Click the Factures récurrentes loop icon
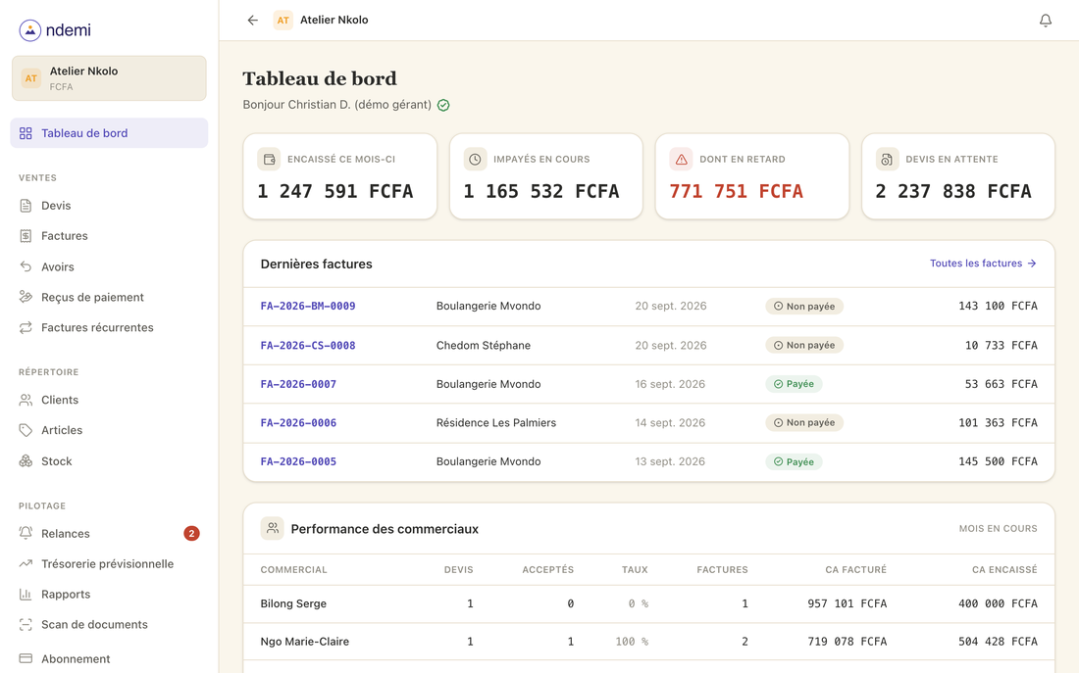Viewport: 1079px width, 673px height. click(x=26, y=327)
